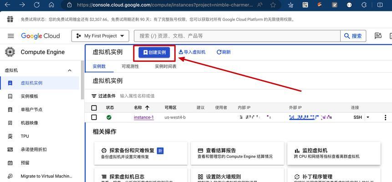The height and width of the screenshot is (182, 392).
Task: Open the browser extensions puzzle icon
Action: (x=364, y=5)
